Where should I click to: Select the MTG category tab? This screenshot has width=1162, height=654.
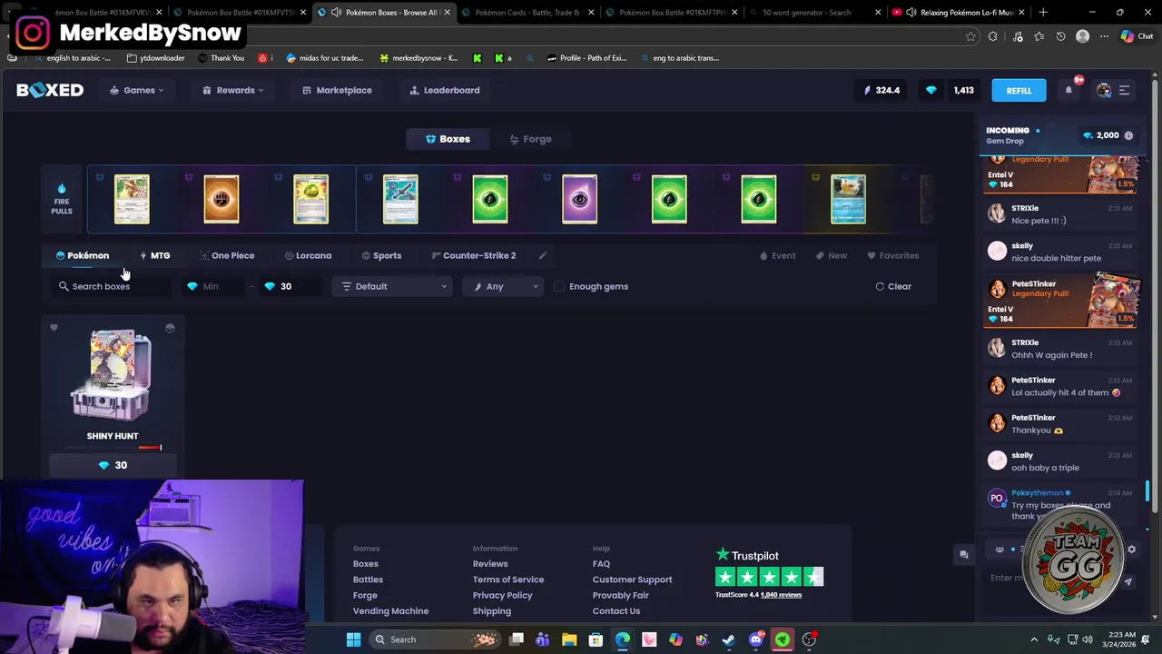point(154,255)
